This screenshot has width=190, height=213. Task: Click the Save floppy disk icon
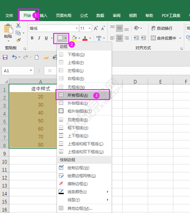5,57
